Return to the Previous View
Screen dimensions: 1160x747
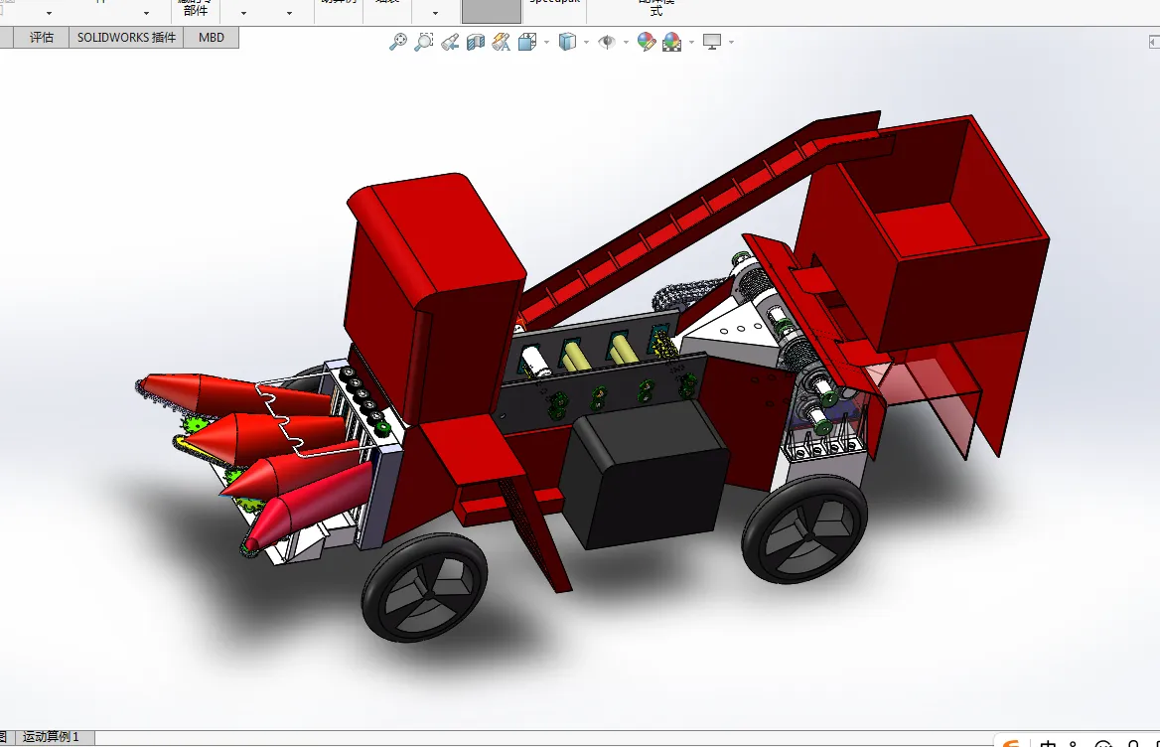tap(450, 43)
